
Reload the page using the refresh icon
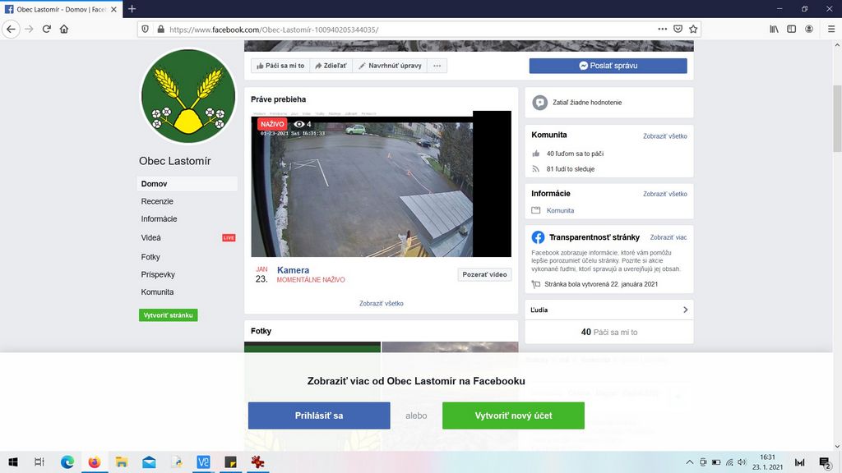[x=47, y=29]
